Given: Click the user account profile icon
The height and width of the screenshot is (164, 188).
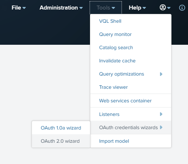Looking at the screenshot, I should click(163, 7).
